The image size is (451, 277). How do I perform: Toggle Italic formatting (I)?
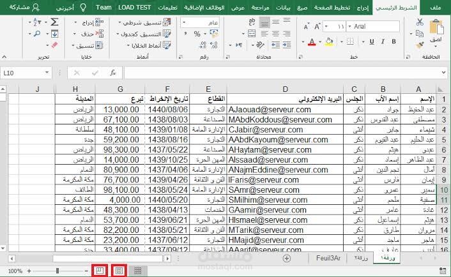coord(383,41)
